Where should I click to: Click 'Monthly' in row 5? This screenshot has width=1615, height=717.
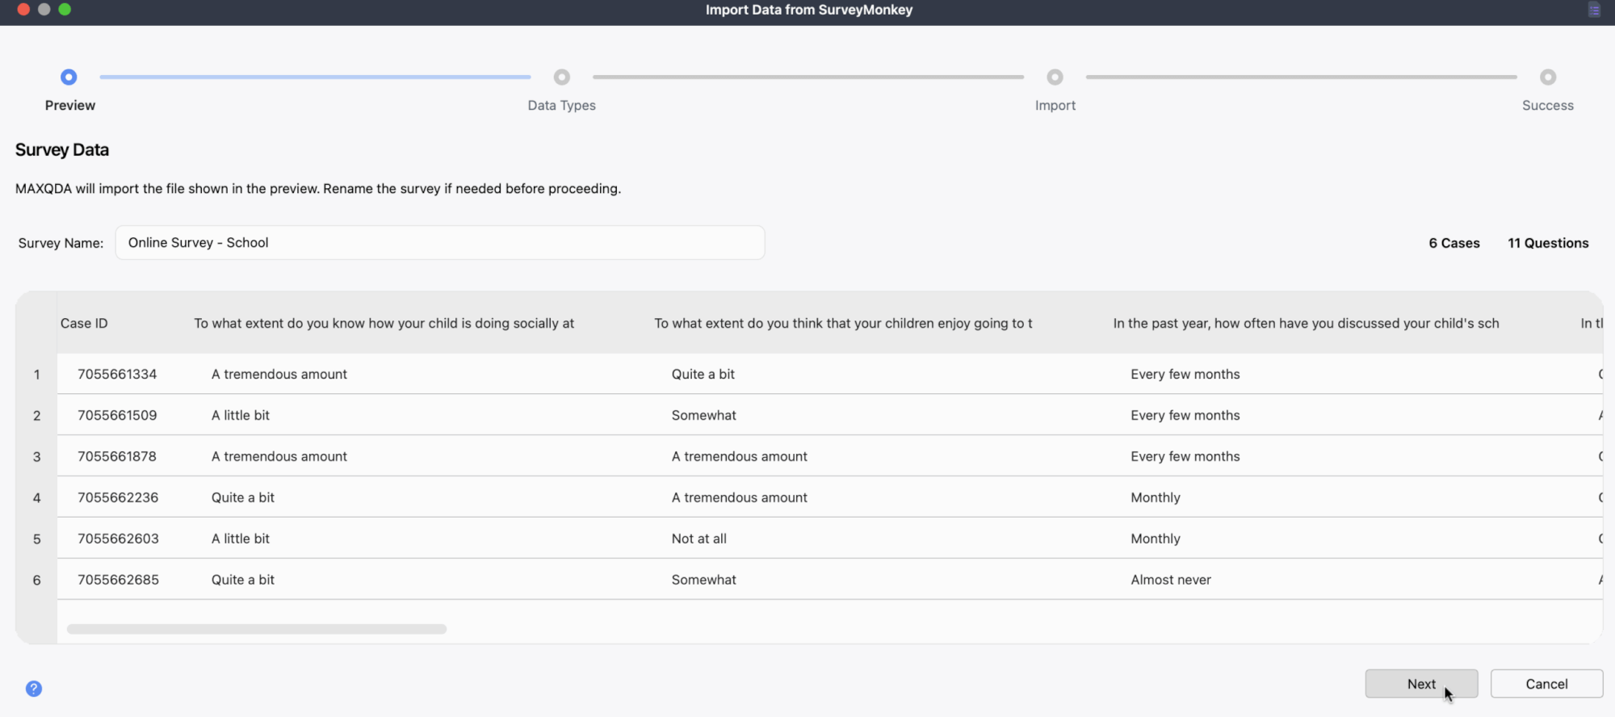click(1156, 539)
